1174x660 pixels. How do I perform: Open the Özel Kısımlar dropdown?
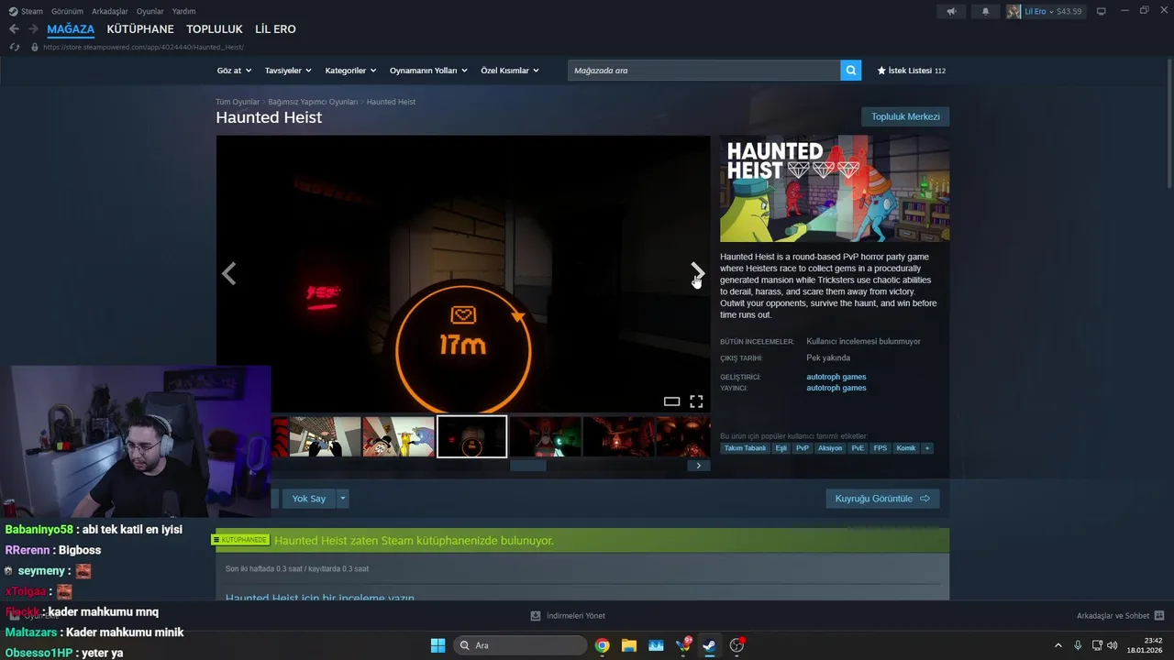coord(510,71)
